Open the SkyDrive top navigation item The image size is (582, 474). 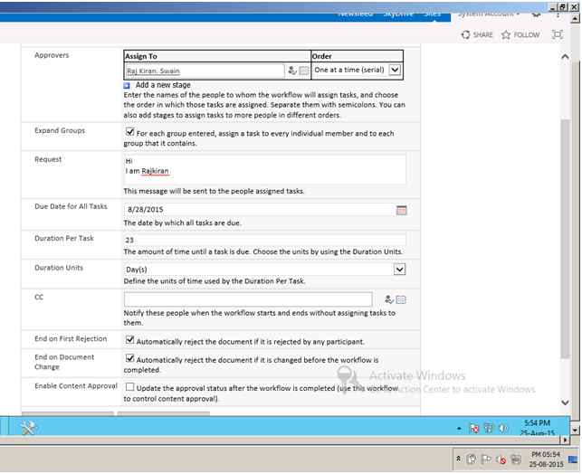[x=398, y=14]
